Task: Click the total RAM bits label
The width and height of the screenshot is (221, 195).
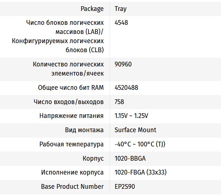Action: (x=71, y=88)
